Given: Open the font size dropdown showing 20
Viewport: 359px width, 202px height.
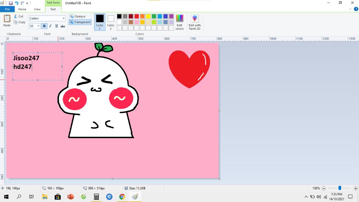Looking at the screenshot, I should (38, 26).
